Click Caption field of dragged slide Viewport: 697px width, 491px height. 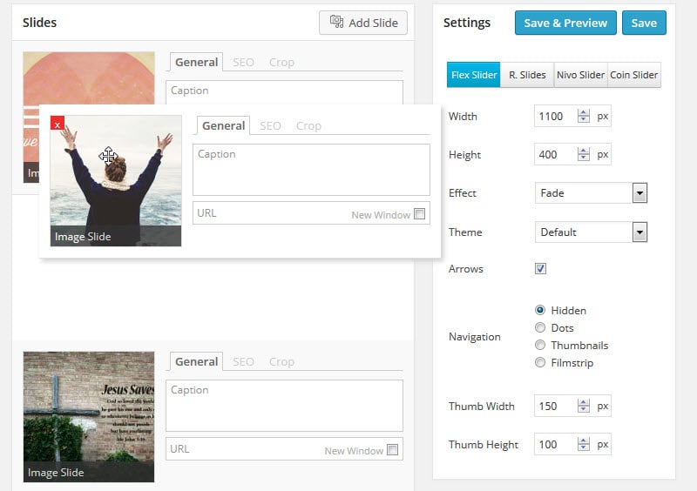pyautogui.click(x=311, y=170)
